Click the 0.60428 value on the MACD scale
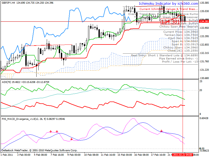Viewport: 209px width, 157px height. coord(204,118)
